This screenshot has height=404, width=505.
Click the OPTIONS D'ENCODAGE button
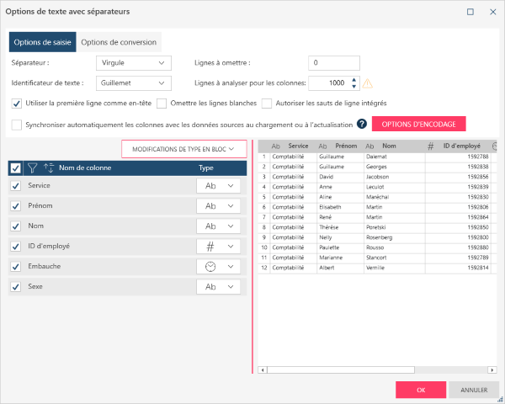tap(418, 125)
